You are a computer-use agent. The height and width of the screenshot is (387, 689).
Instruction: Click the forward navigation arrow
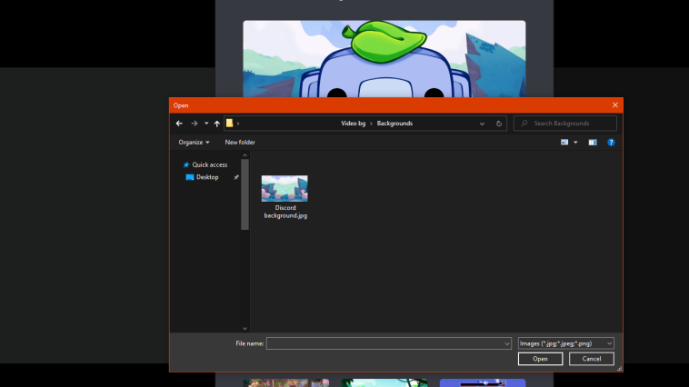coord(195,124)
